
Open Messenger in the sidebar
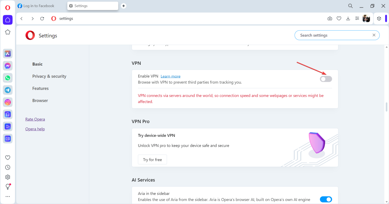(x=8, y=66)
